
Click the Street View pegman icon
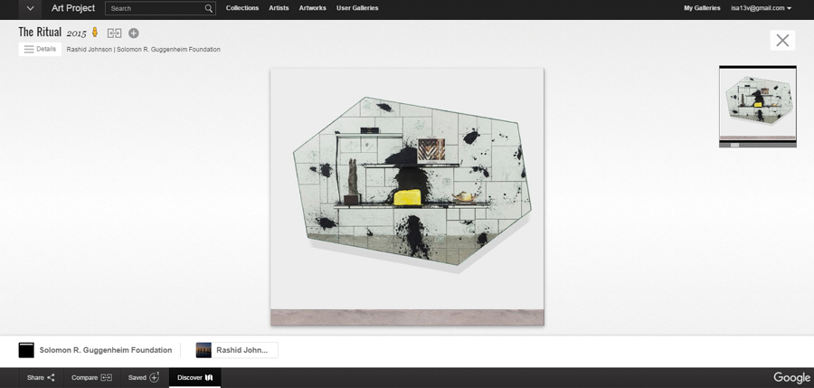pyautogui.click(x=95, y=33)
